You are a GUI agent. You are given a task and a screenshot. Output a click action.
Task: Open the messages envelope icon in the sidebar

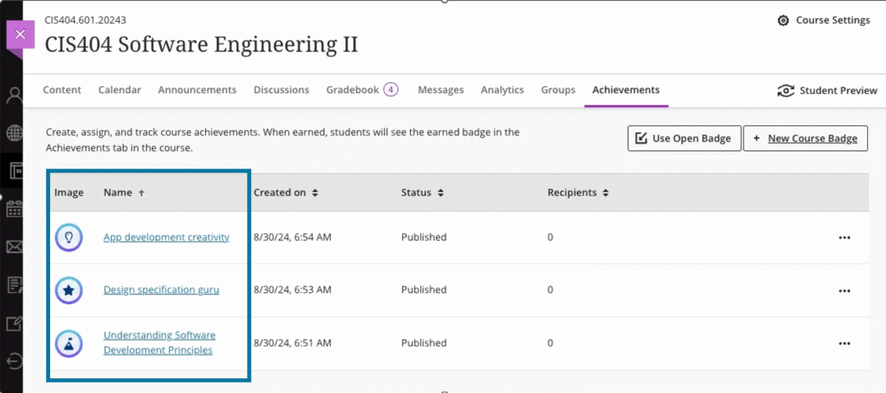pos(14,247)
